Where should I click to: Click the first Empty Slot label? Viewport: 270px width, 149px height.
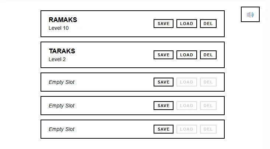[62, 82]
